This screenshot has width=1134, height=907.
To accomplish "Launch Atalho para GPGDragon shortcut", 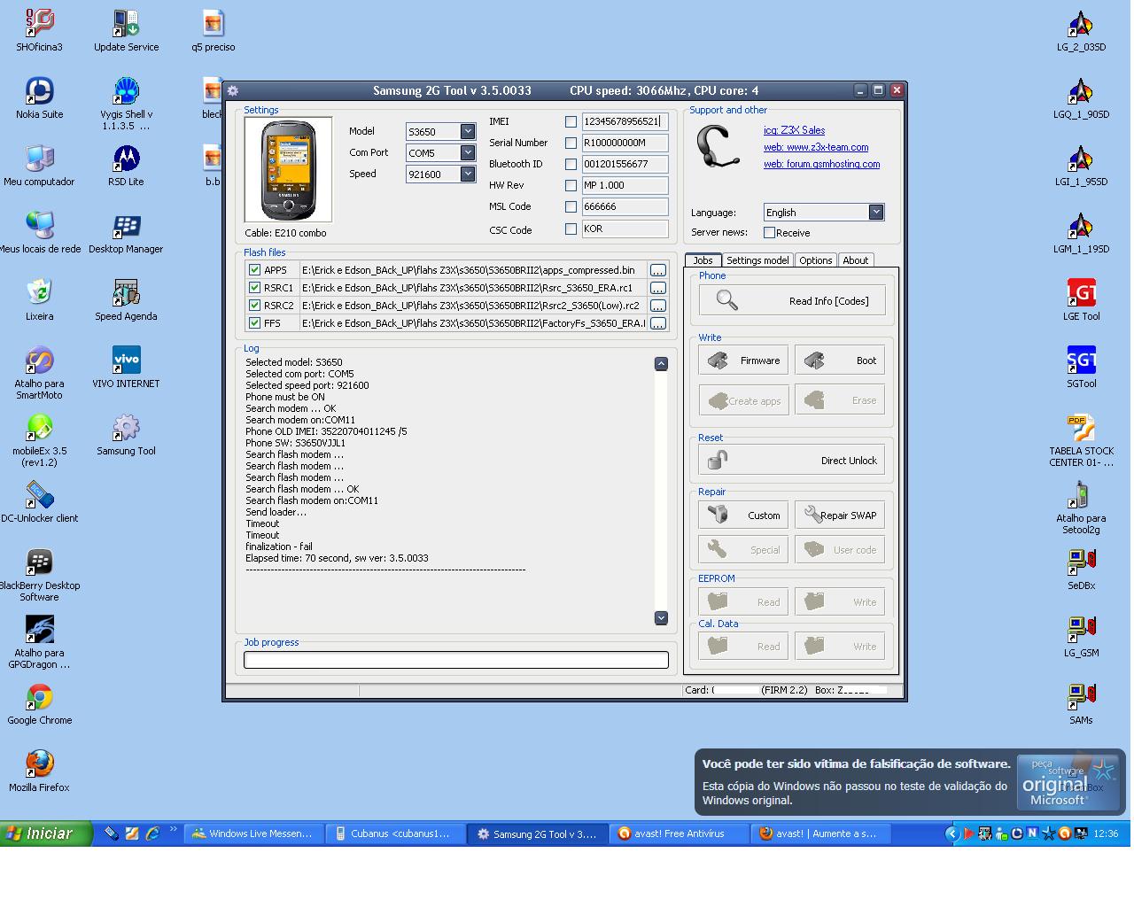I will (x=39, y=641).
